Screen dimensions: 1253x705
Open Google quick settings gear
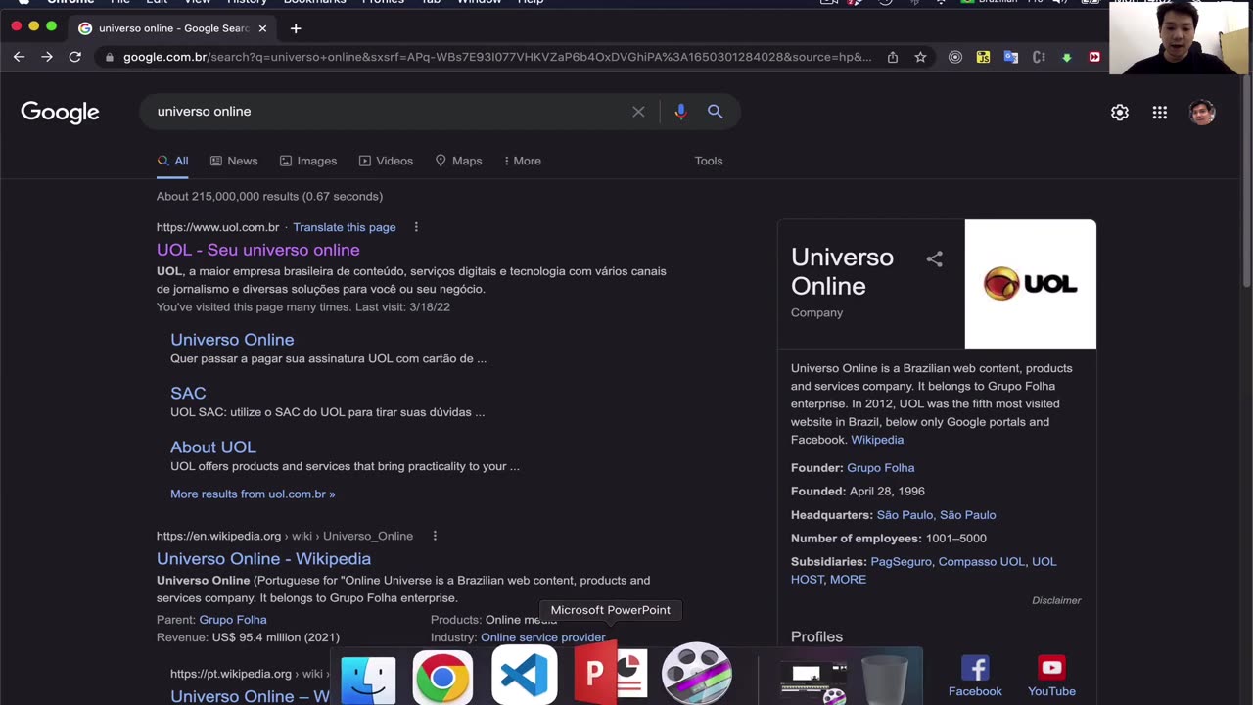point(1120,113)
